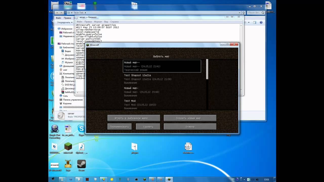Open the Notepad 'Формат' menu
324x182 pixels.
pyautogui.click(x=98, y=22)
